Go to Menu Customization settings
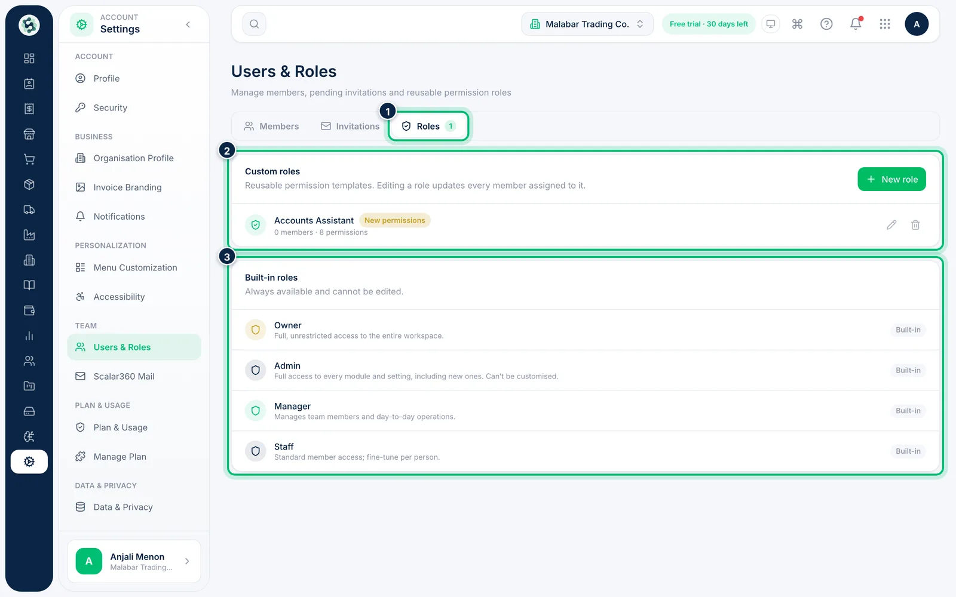956x597 pixels. [x=134, y=267]
